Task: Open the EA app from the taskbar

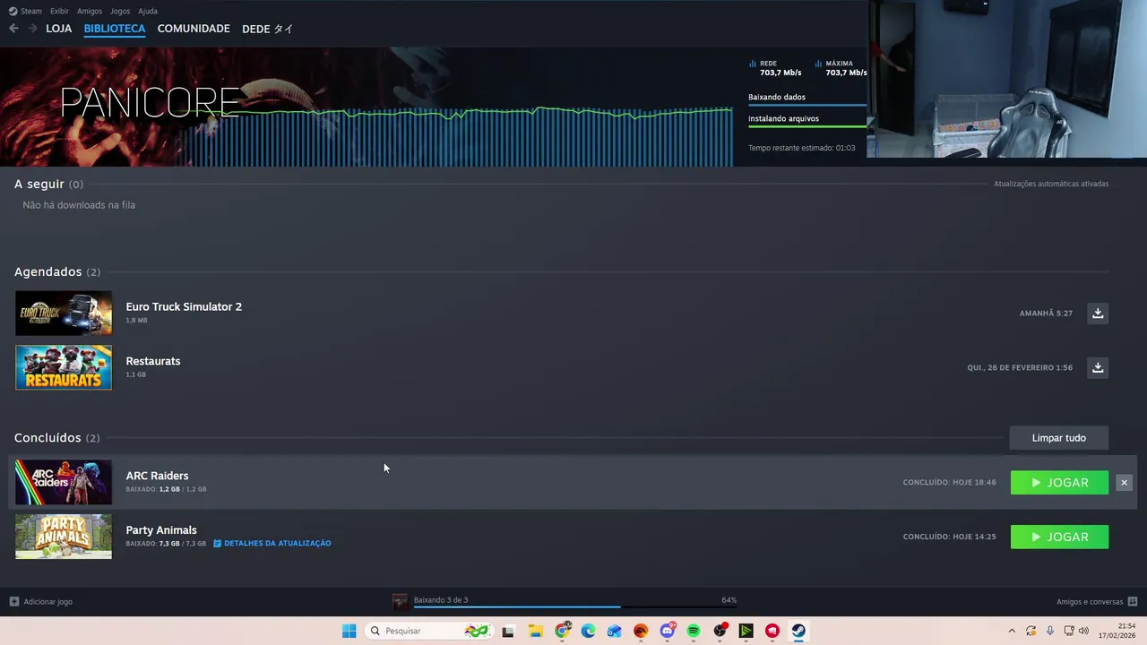Action: 641,631
